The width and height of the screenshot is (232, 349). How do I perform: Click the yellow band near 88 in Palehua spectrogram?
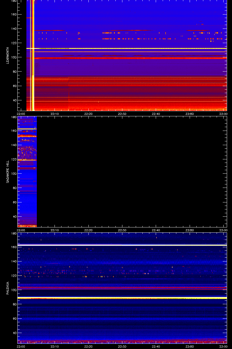click(x=122, y=298)
